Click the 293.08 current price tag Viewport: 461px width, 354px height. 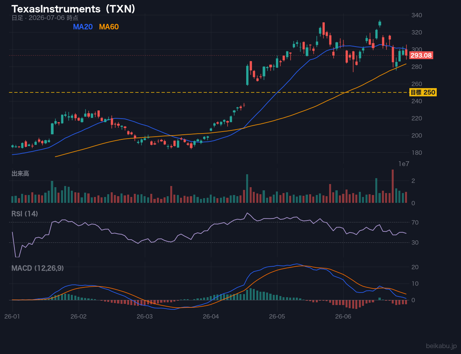click(421, 55)
